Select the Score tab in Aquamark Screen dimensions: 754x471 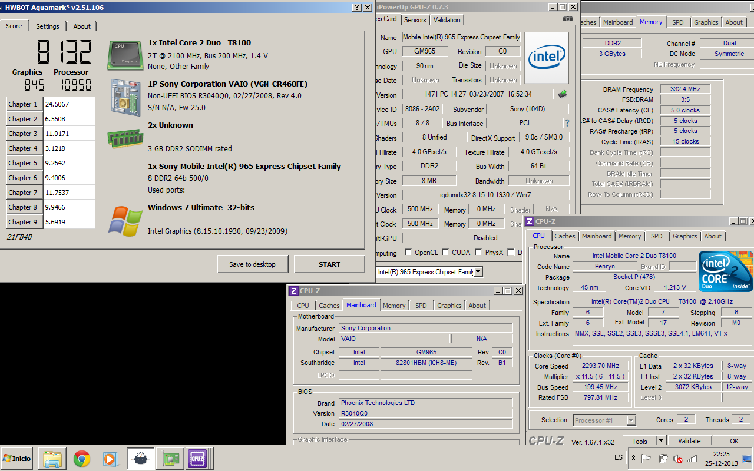coord(14,26)
